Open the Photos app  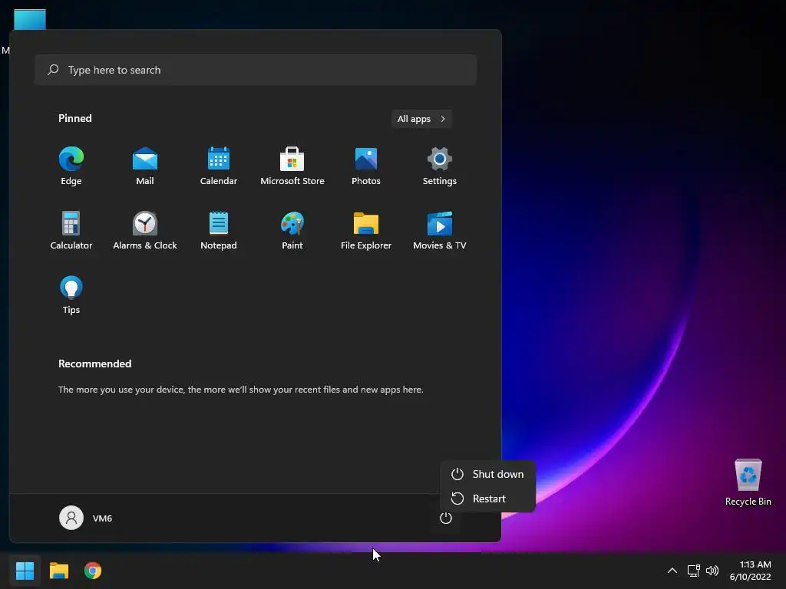[366, 166]
